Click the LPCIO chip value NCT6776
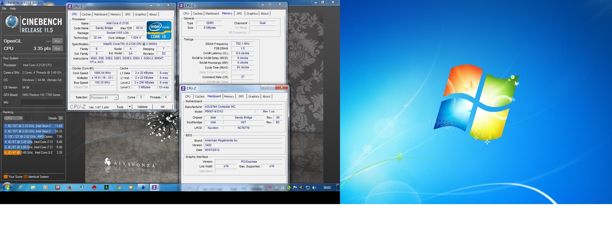612x245 pixels. (x=243, y=128)
